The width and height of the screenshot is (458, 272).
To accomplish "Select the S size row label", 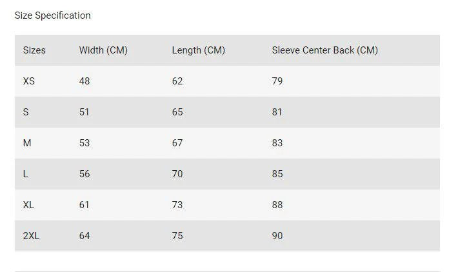I will click(x=26, y=112).
